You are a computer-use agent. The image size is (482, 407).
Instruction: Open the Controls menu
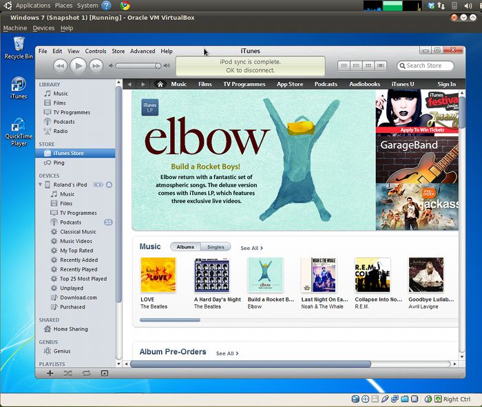pyautogui.click(x=96, y=51)
